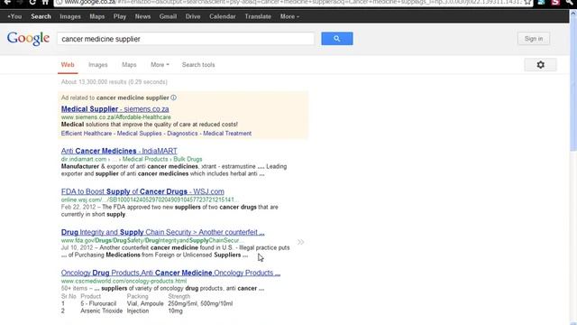Click the browser back arrow
Screen dimensions: 577x325
(7, 2)
